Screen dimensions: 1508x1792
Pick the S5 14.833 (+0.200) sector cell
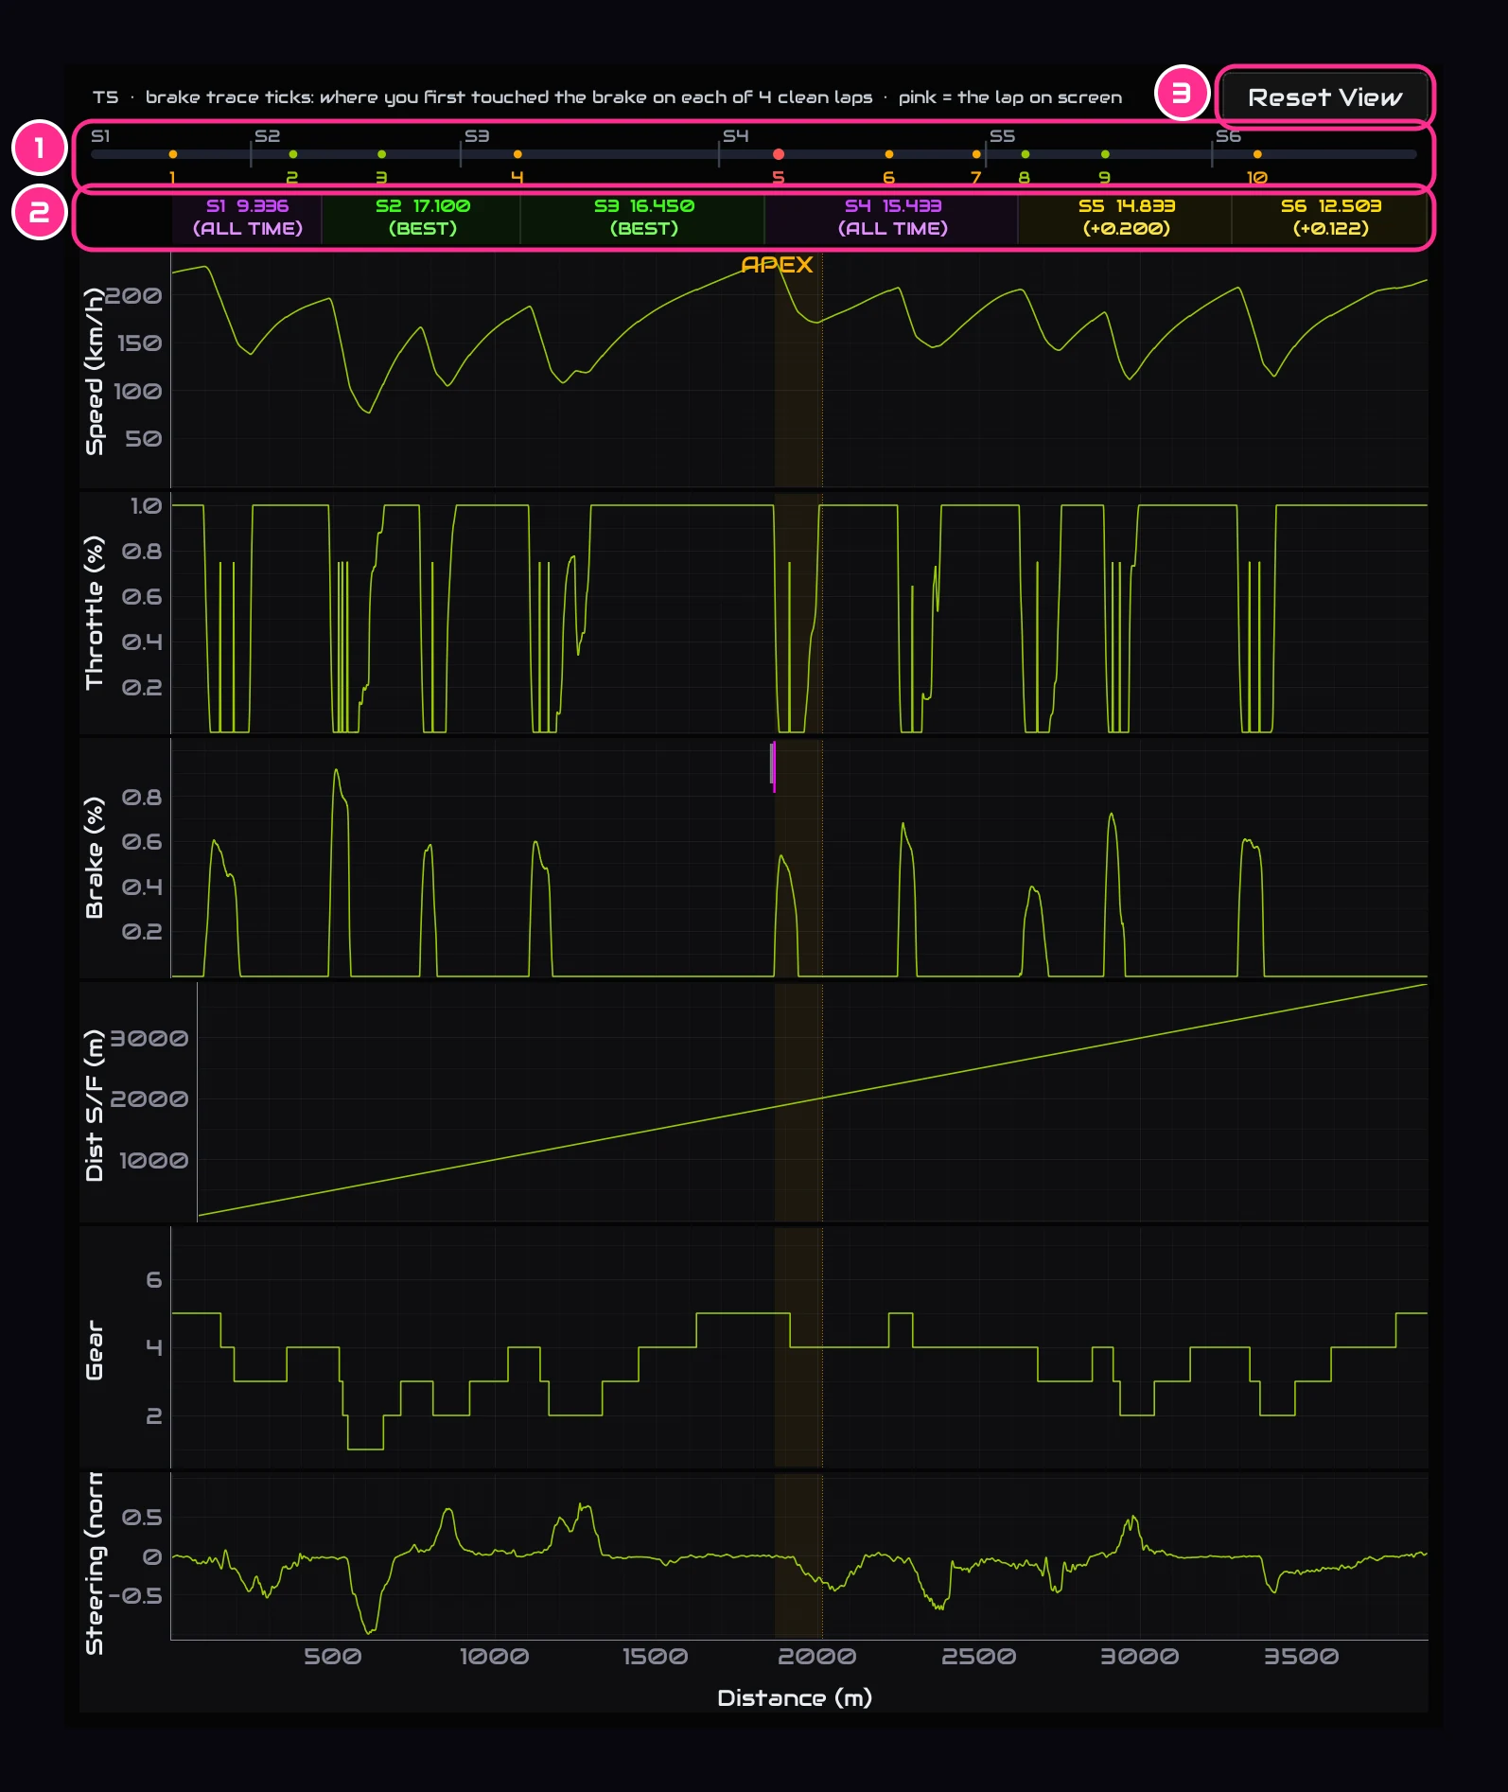(x=1126, y=218)
